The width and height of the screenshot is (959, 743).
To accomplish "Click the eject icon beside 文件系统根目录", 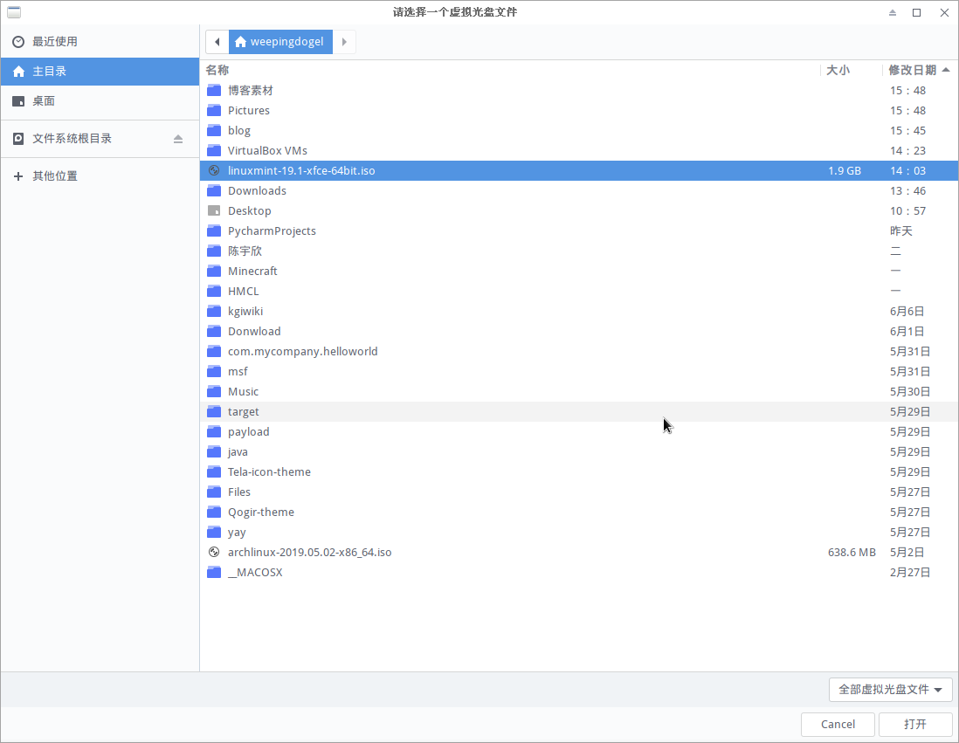I will click(178, 139).
